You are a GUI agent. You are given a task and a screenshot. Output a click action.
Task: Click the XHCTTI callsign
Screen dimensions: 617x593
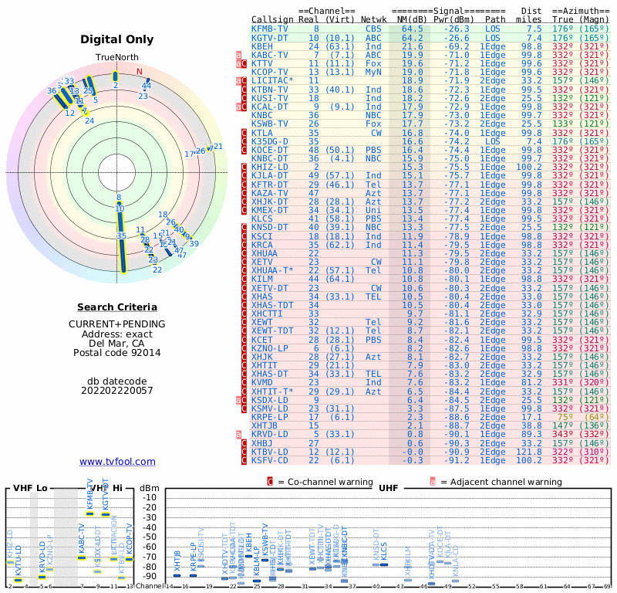click(x=267, y=313)
